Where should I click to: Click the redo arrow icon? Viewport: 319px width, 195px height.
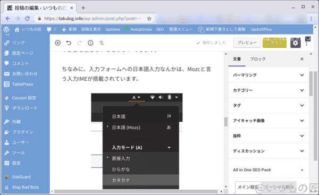(x=80, y=43)
